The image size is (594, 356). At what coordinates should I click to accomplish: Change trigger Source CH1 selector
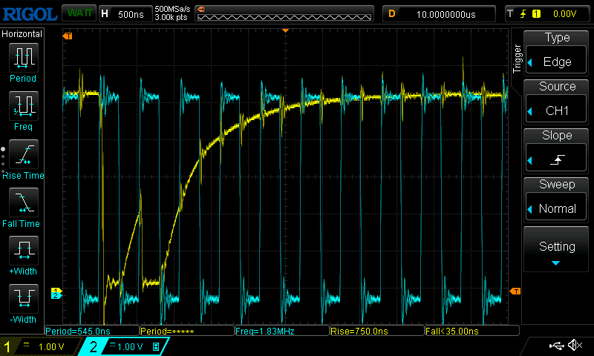point(557,103)
